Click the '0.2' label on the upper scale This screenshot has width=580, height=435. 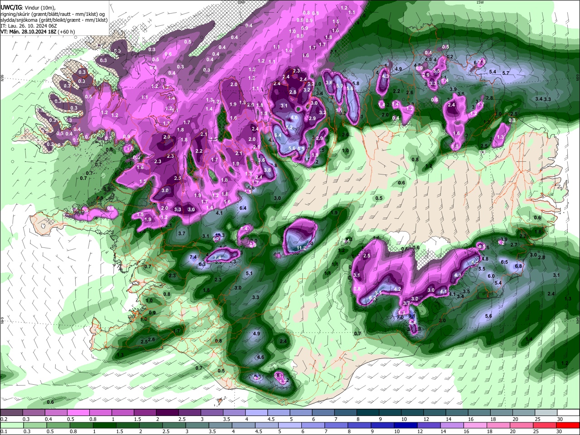4,419
